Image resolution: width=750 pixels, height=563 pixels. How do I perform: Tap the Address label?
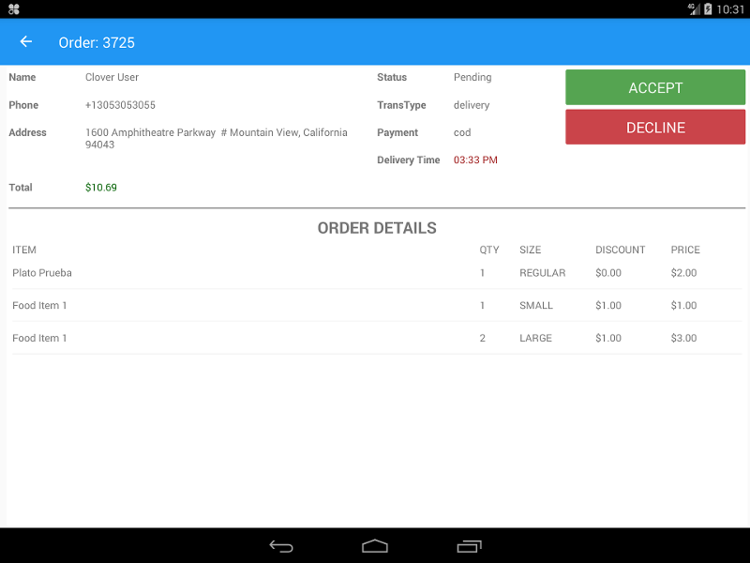pos(28,132)
